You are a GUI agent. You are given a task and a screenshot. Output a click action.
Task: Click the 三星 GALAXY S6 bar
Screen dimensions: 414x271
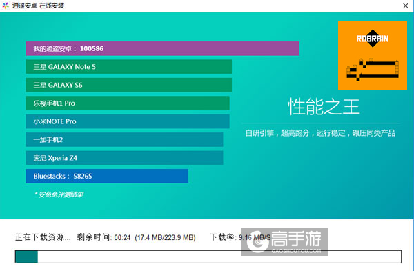[x=128, y=85]
